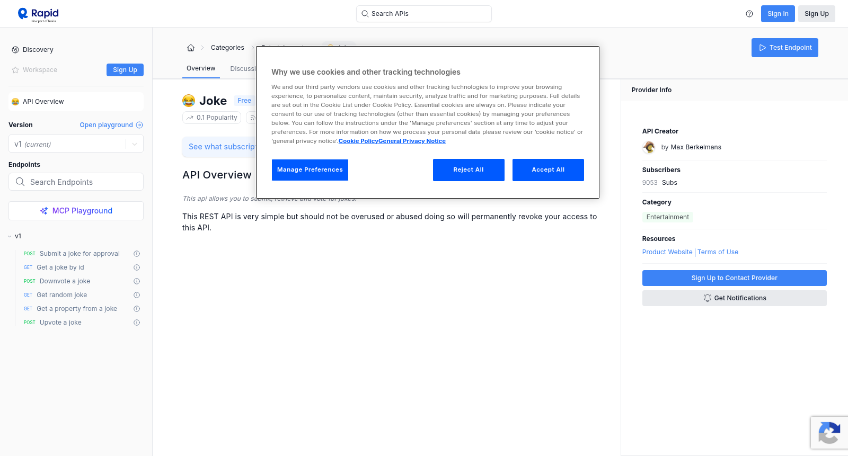Image resolution: width=848 pixels, height=456 pixels.
Task: Select API Overview in the sidebar
Action: (76, 102)
